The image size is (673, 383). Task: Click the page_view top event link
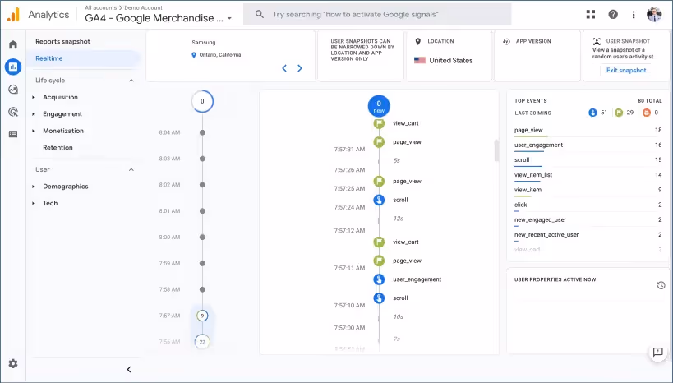point(528,130)
